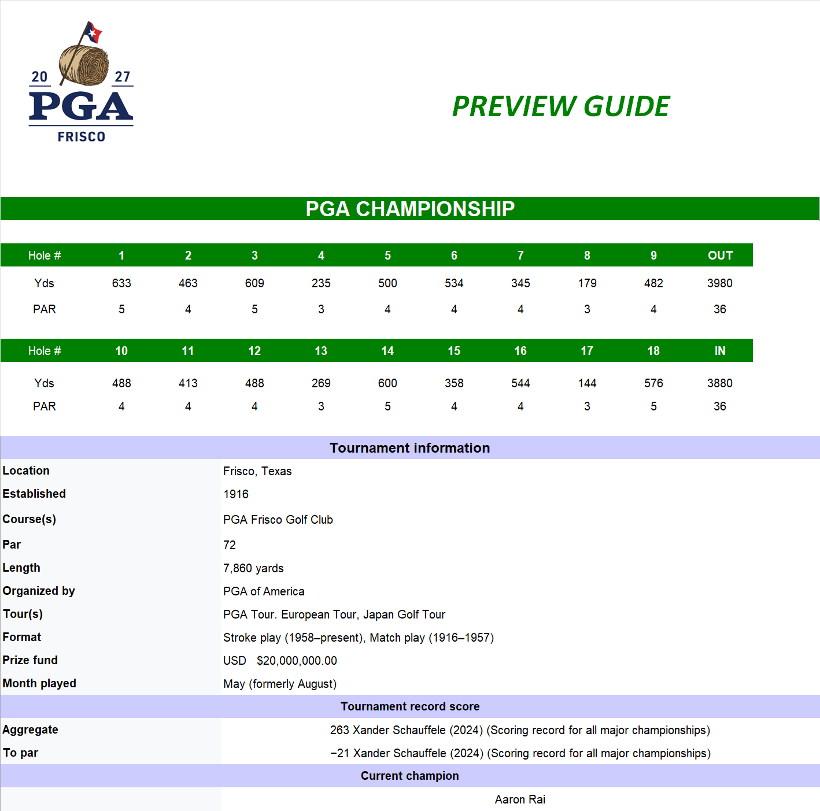Select the Established label
820x811 pixels.
coord(34,494)
